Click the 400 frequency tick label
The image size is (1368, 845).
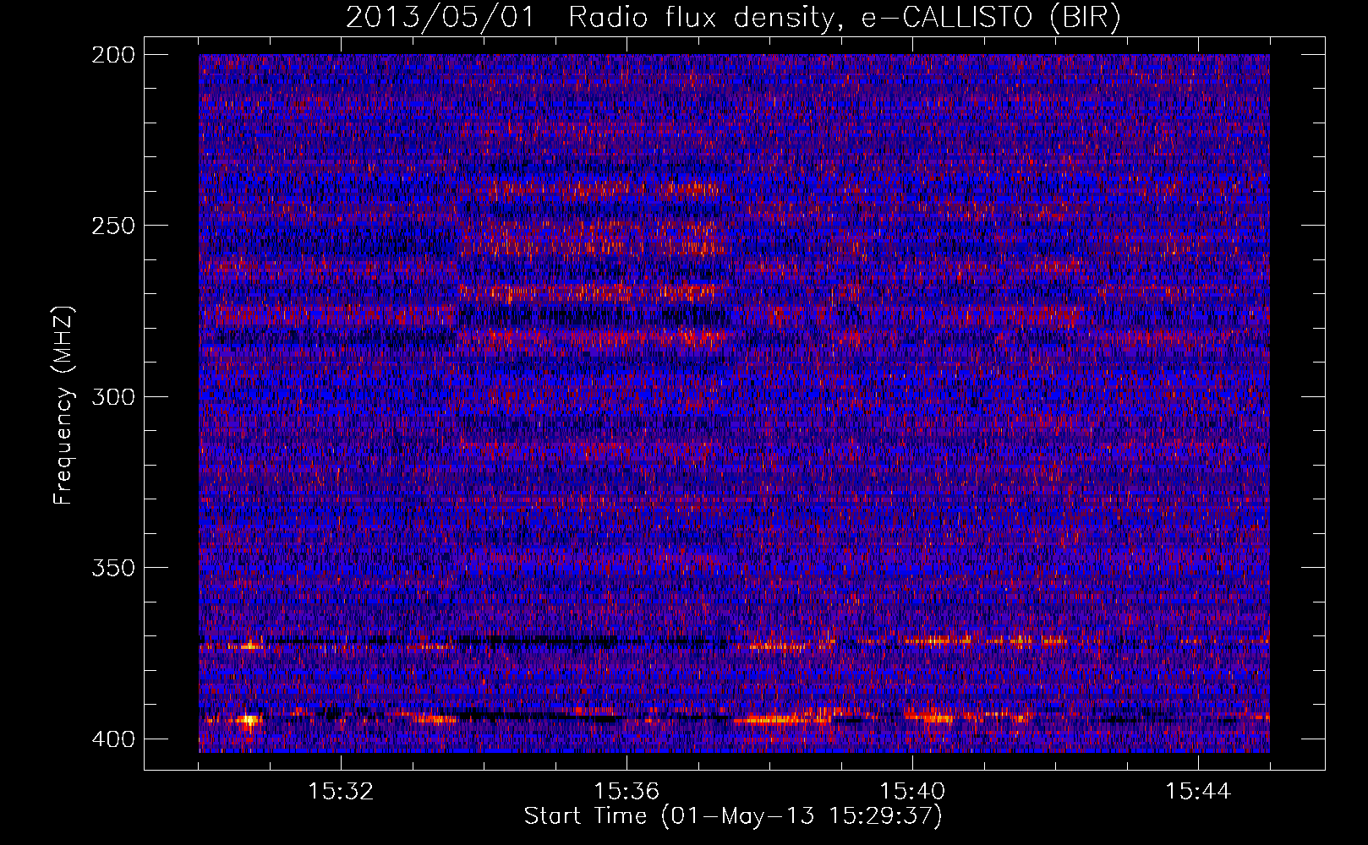(x=113, y=739)
